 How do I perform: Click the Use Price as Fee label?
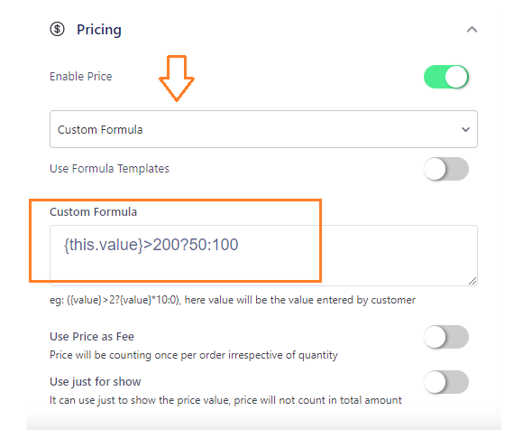coord(92,337)
